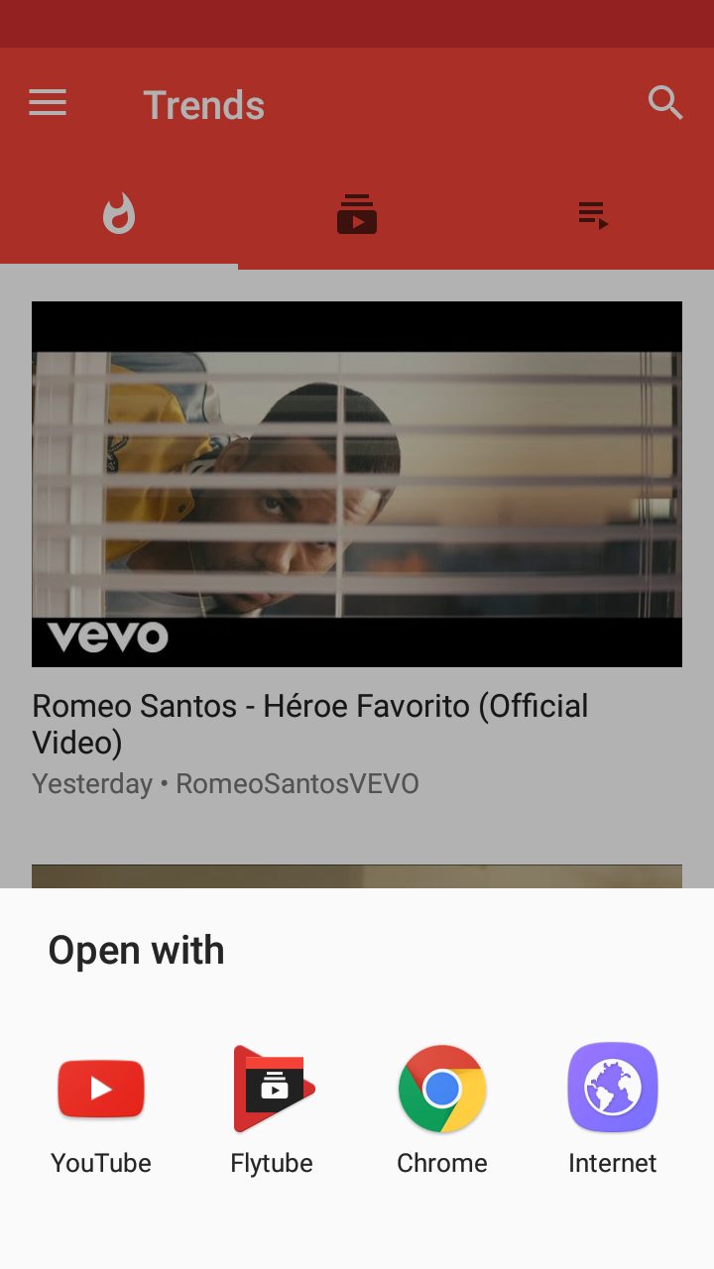The image size is (714, 1269).
Task: Click the Trends header title
Action: point(204,105)
